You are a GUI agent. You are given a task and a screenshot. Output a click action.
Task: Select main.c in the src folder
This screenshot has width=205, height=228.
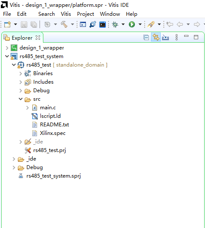(48, 108)
